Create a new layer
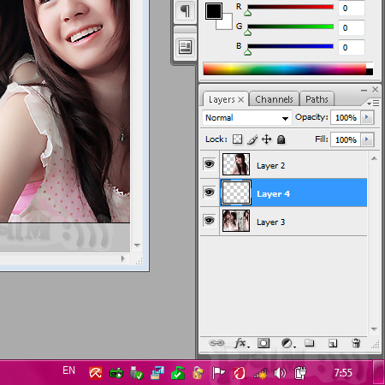Image resolution: width=385 pixels, height=385 pixels. pyautogui.click(x=333, y=343)
